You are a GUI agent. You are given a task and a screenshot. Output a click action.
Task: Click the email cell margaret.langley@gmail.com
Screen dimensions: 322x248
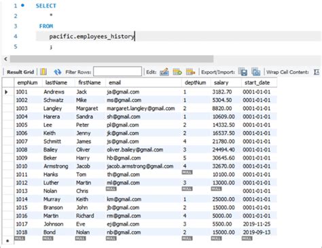[141, 109]
